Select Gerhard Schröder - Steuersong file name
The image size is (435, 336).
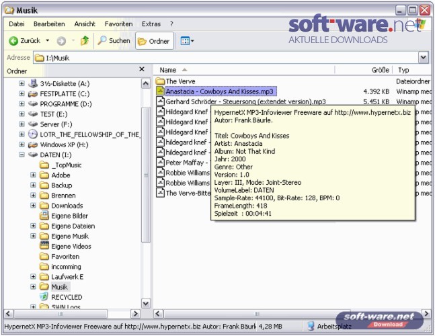point(245,101)
